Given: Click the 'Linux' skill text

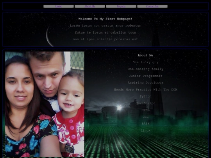Looking at the screenshot, I should tap(145, 130).
